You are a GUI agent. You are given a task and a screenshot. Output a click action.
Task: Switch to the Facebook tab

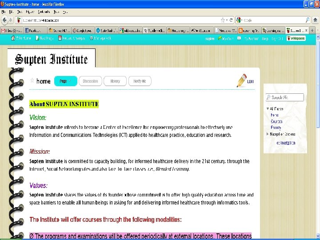point(36,30)
